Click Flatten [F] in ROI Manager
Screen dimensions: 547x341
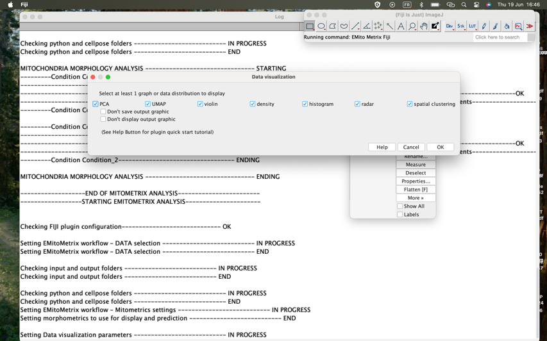pyautogui.click(x=416, y=190)
